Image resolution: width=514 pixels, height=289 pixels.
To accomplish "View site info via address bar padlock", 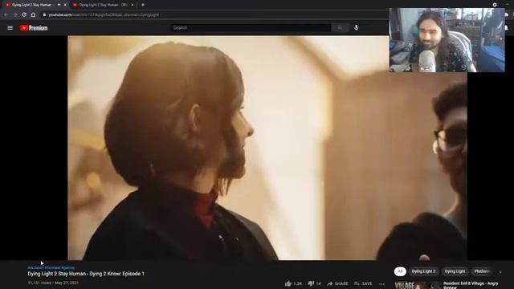I will (x=44, y=14).
